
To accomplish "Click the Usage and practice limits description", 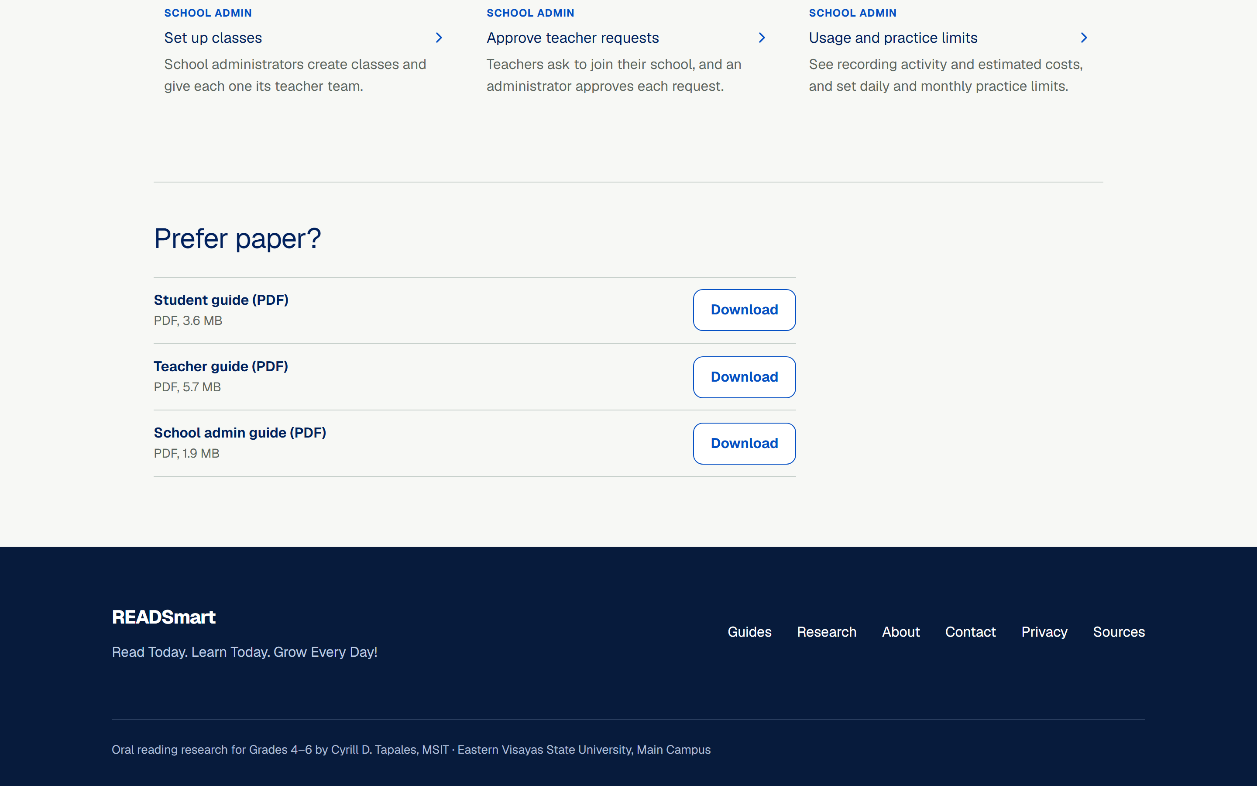I will (946, 76).
